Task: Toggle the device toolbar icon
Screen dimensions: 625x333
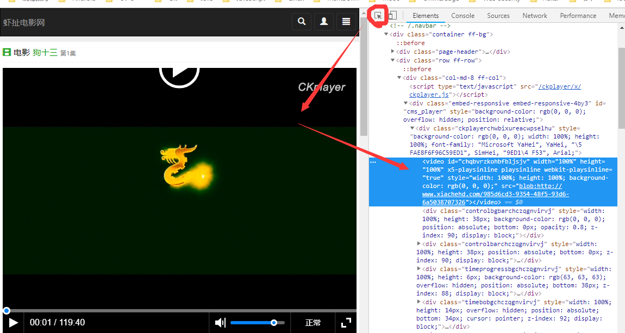Action: [392, 16]
